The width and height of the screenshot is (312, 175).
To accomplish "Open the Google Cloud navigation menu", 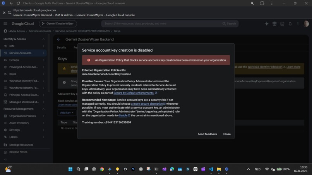I will pos(5,24).
